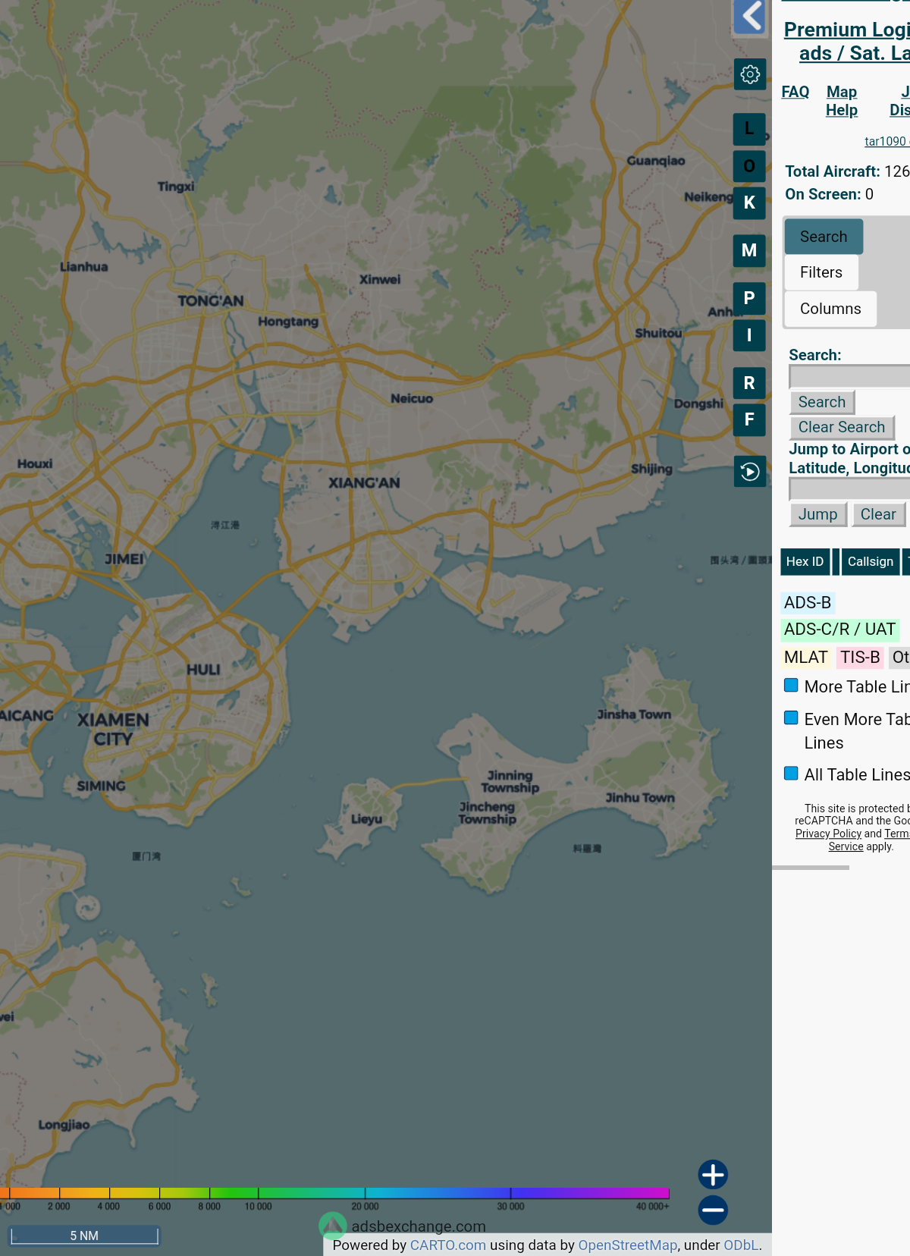Image resolution: width=910 pixels, height=1256 pixels.
Task: Click the Clear Search button
Action: [x=842, y=427]
